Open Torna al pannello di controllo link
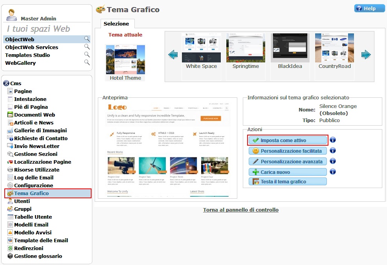 240,210
